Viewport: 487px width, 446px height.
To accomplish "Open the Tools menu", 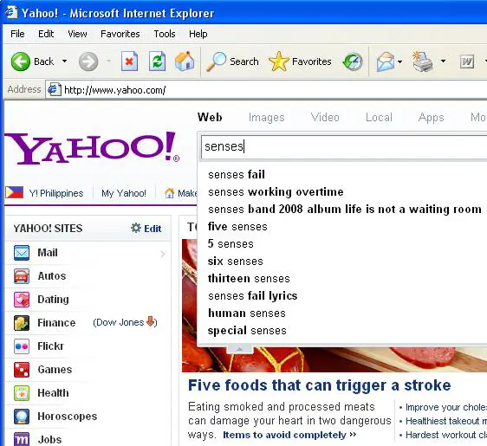I will [x=165, y=34].
